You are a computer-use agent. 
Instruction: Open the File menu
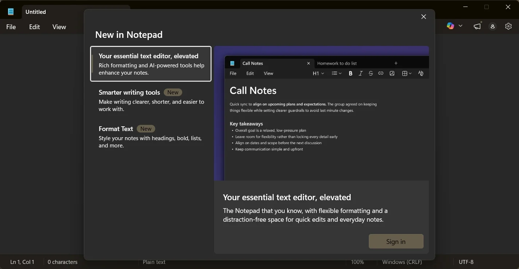click(x=11, y=27)
